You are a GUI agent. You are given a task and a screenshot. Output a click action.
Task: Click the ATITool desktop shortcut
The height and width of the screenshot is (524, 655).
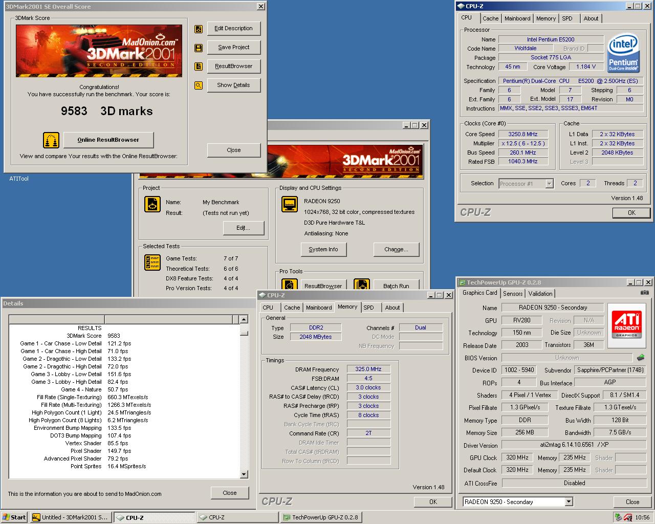(x=19, y=179)
